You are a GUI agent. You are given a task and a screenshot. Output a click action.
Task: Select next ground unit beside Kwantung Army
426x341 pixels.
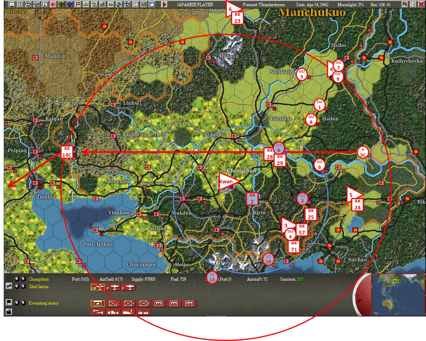coord(23,303)
